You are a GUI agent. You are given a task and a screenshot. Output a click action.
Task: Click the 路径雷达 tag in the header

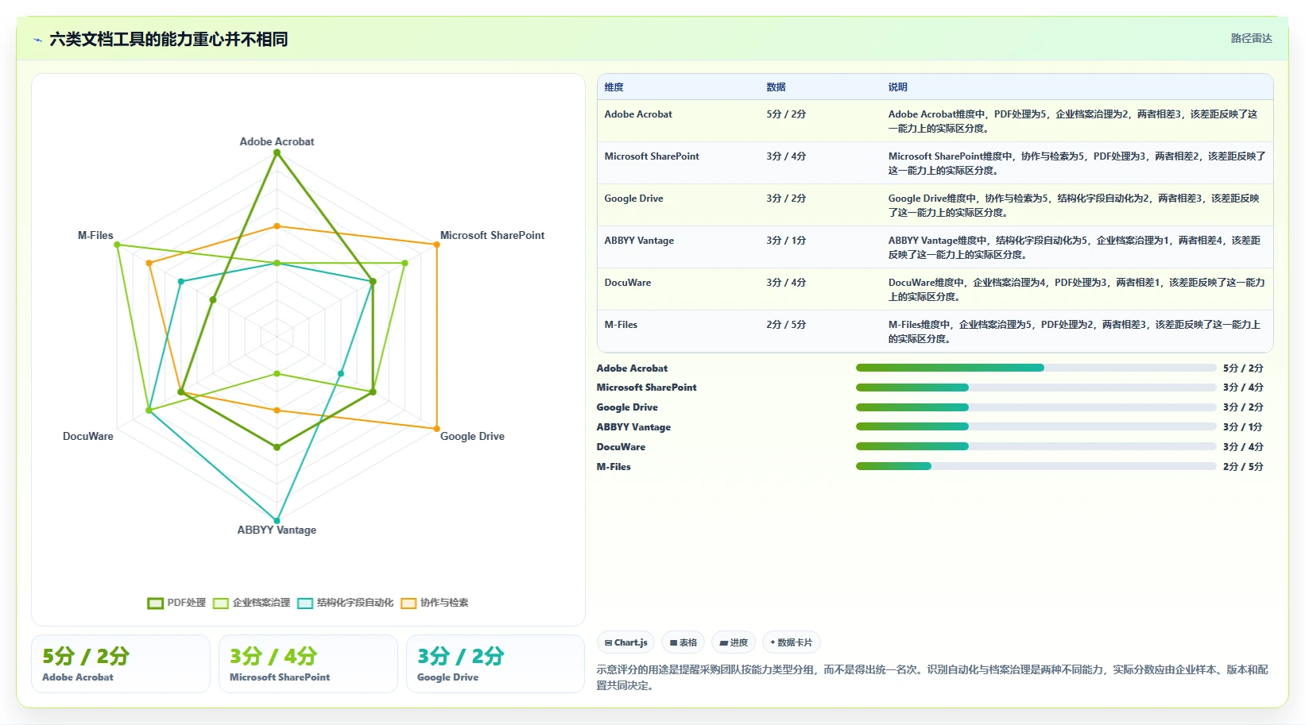pyautogui.click(x=1251, y=38)
